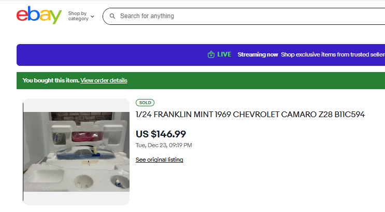Open the Camaro product thumbnail image
Image resolution: width=385 pixels, height=212 pixels.
(x=76, y=152)
